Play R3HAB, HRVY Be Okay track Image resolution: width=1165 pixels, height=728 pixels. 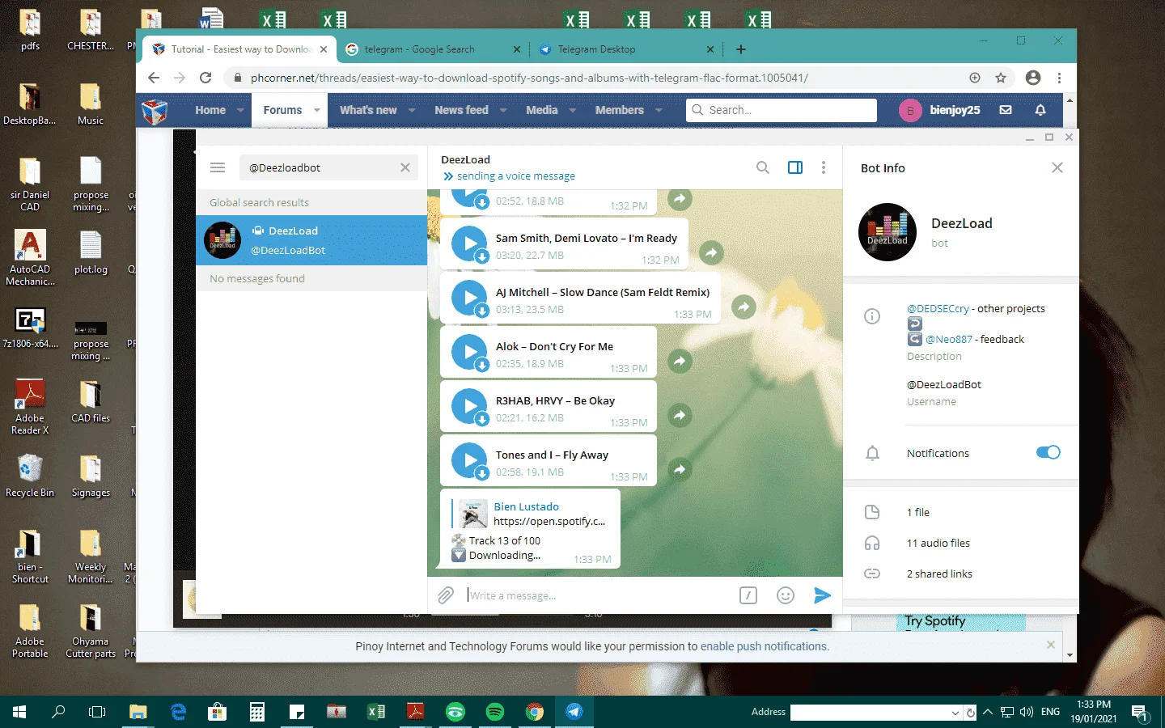(x=469, y=407)
